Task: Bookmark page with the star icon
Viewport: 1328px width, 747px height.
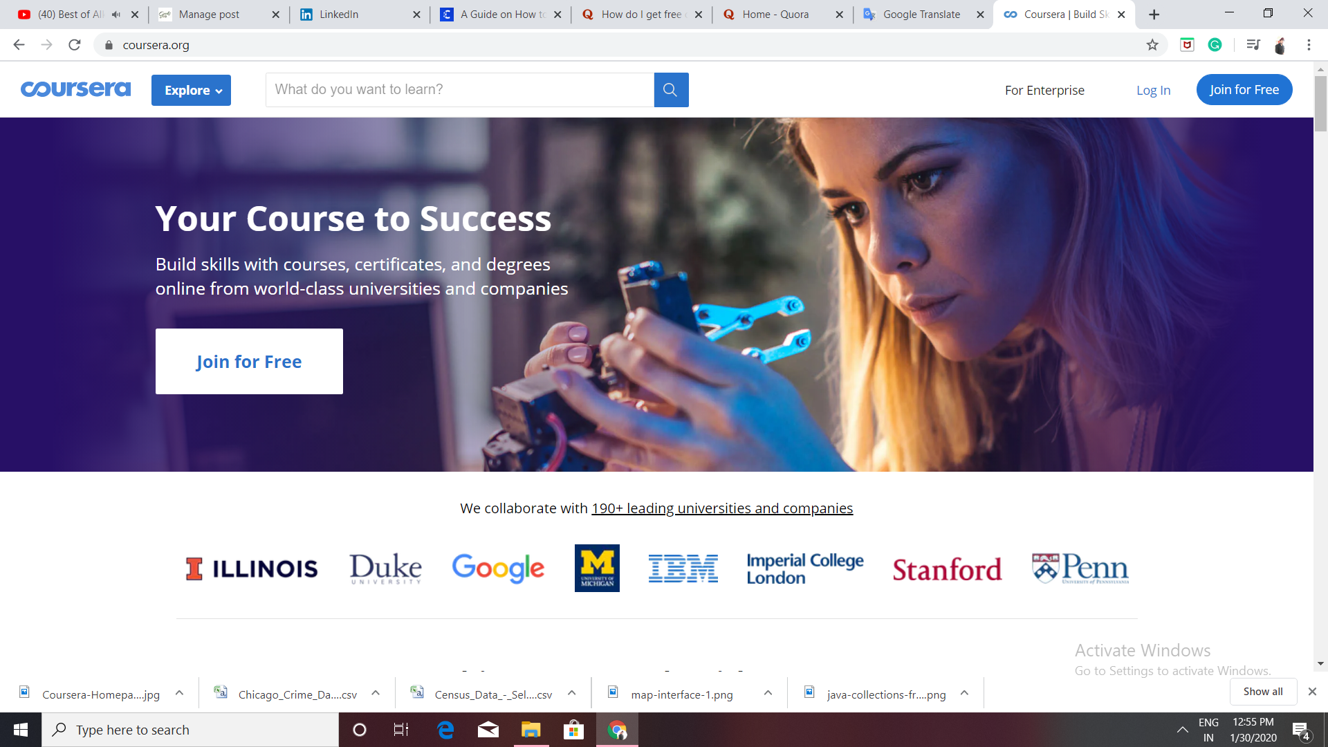Action: point(1152,45)
